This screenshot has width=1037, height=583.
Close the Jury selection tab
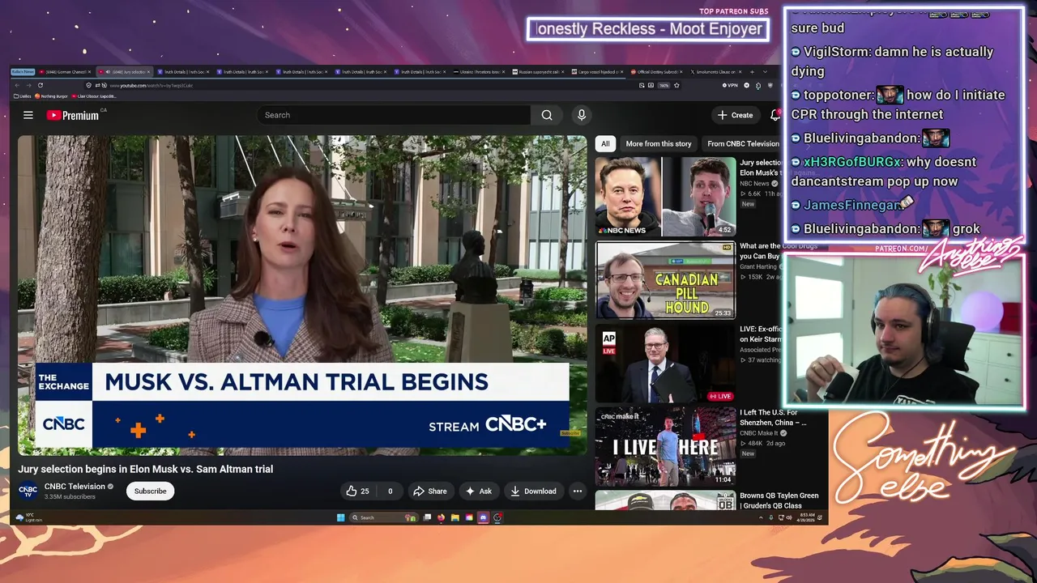click(x=148, y=72)
